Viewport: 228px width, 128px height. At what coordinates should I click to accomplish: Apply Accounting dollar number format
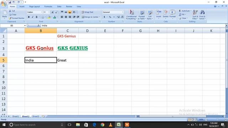[104, 17]
